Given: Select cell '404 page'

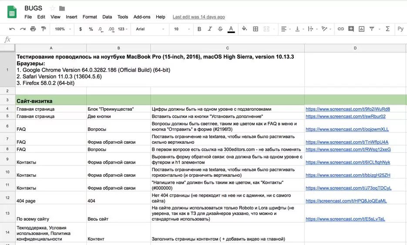Looking at the screenshot, I should [51, 198].
